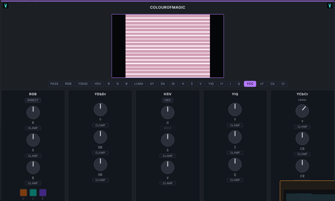Click the B knob in RGB panel
335x201 pixels.
[x=33, y=167]
